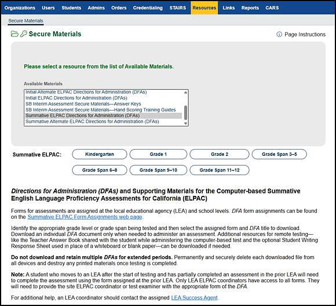Viewport: 336px width, 306px height.
Task: Switch to the Secure Materials sub-tab
Action: tap(25, 21)
